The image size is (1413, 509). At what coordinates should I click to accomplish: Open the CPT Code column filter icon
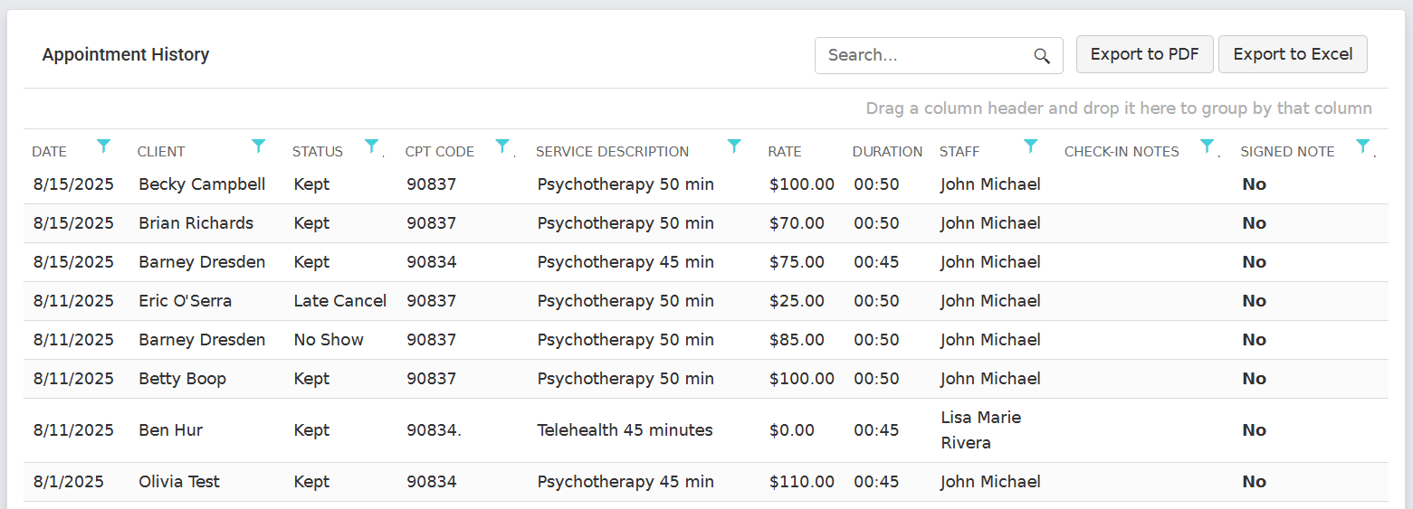click(502, 146)
